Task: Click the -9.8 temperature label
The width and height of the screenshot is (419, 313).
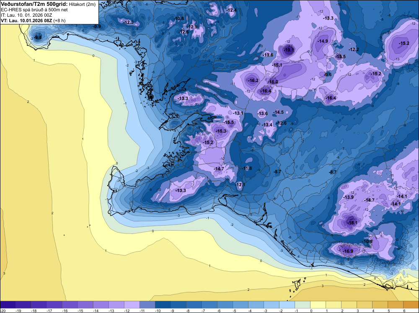Action: tap(38, 37)
